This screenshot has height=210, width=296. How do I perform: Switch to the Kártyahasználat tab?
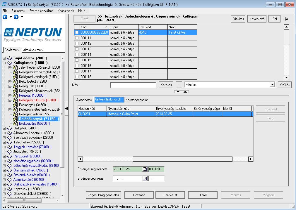137,100
